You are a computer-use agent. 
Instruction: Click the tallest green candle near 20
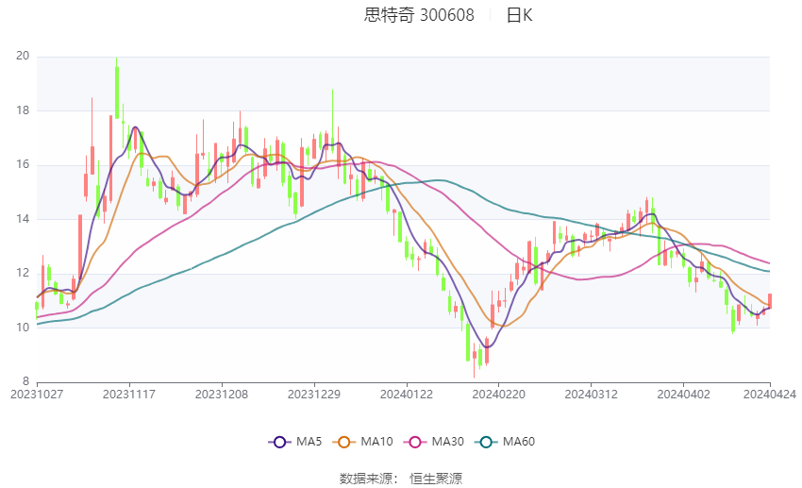[117, 93]
